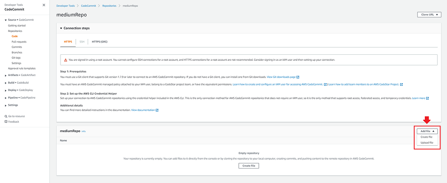Expand the Pipeline CodePipeline section

click(x=6, y=98)
